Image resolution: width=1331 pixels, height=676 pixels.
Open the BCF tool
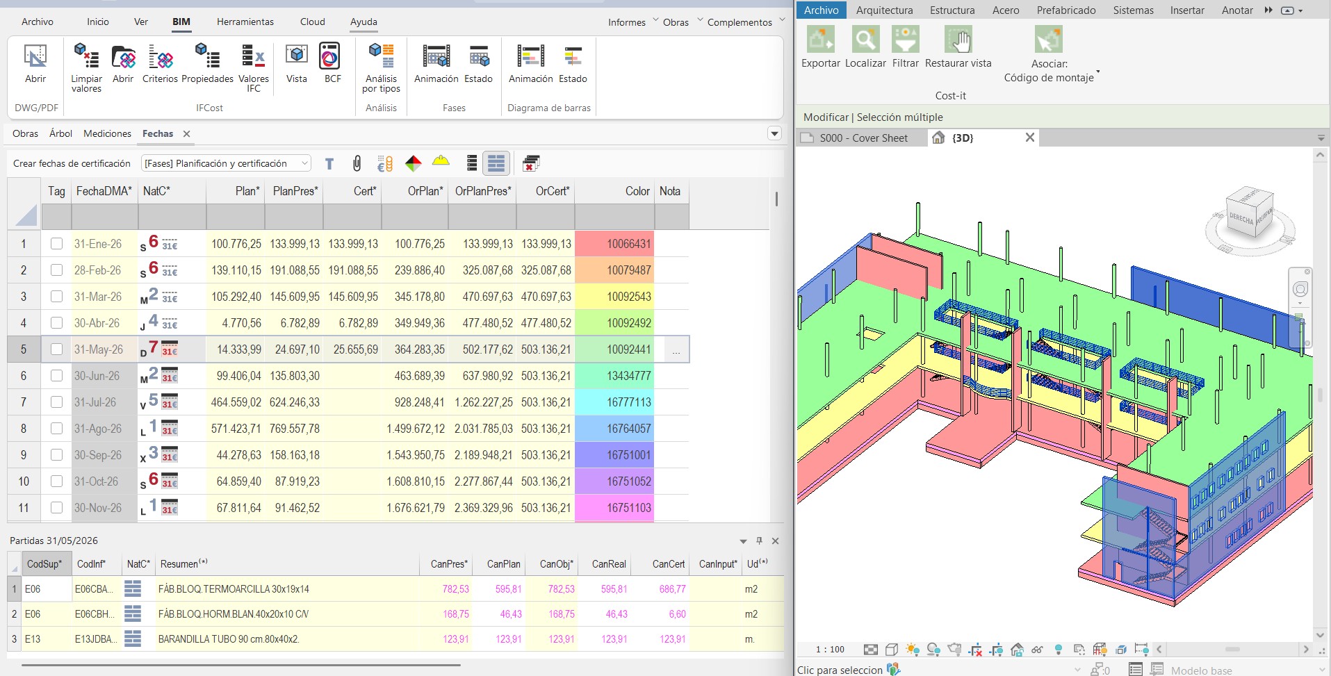point(330,56)
